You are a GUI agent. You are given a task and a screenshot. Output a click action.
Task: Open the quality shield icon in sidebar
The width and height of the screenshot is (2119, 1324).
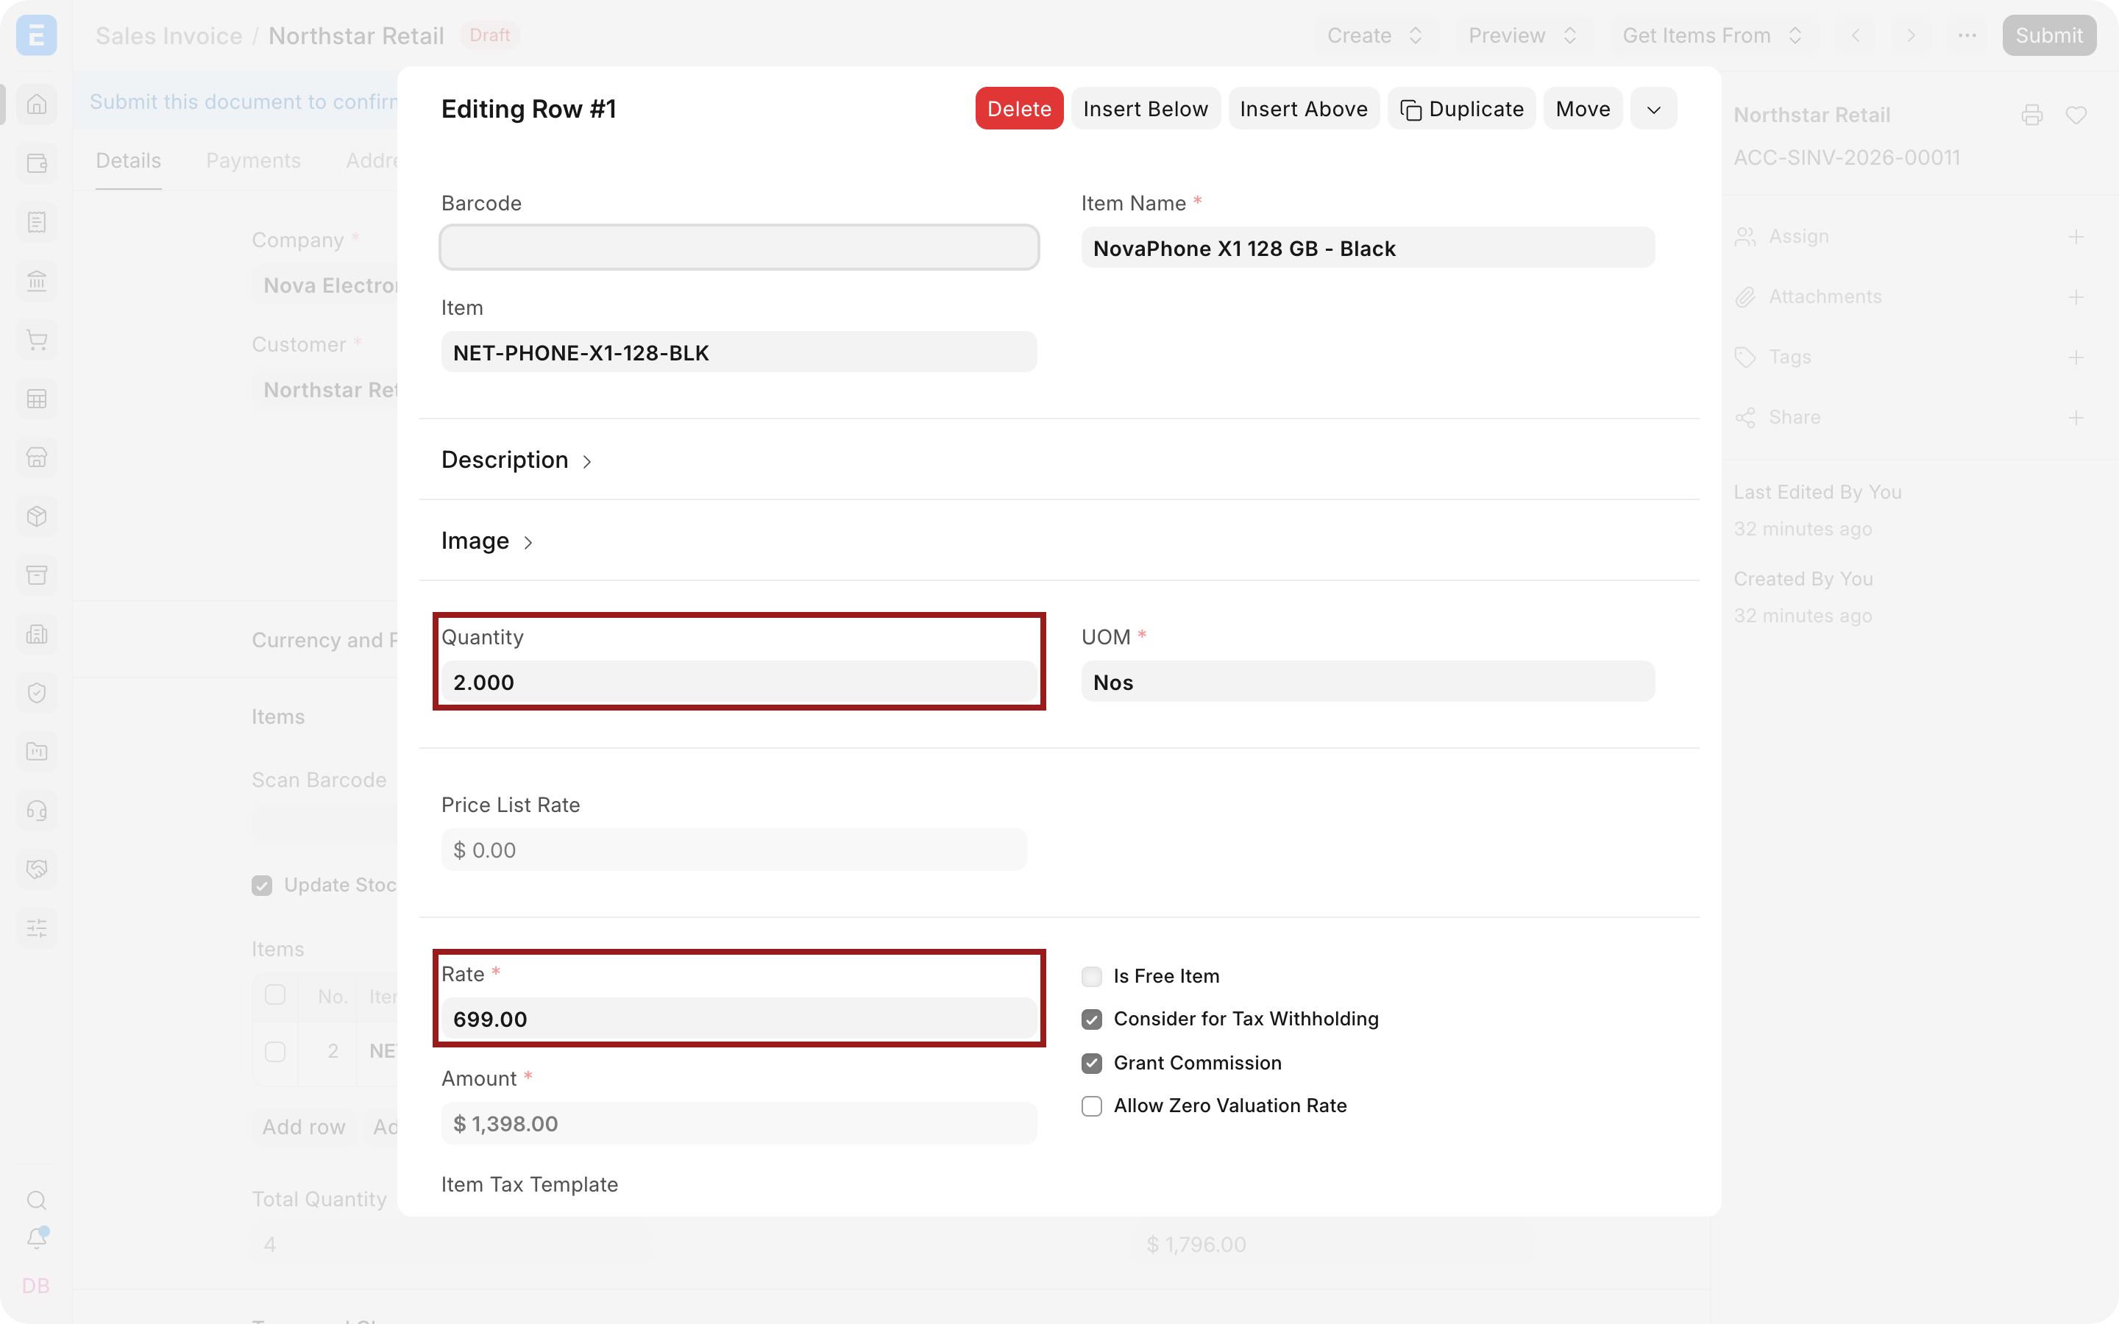37,693
